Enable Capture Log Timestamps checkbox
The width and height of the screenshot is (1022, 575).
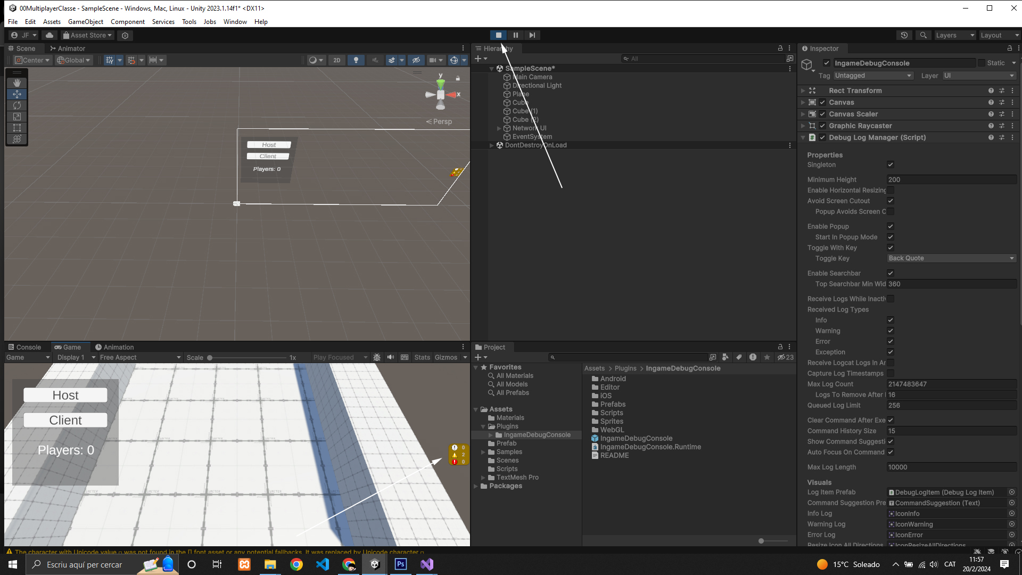pyautogui.click(x=891, y=373)
